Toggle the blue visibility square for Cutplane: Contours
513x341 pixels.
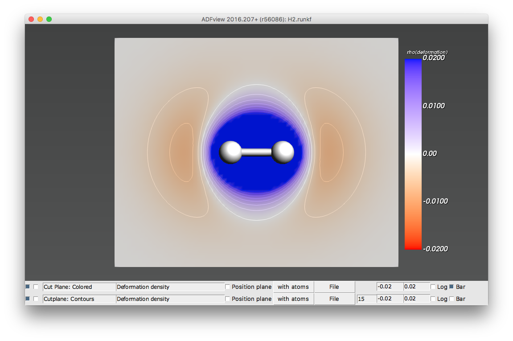[29, 299]
